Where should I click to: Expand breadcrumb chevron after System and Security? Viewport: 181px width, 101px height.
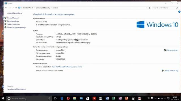coord(51,8)
